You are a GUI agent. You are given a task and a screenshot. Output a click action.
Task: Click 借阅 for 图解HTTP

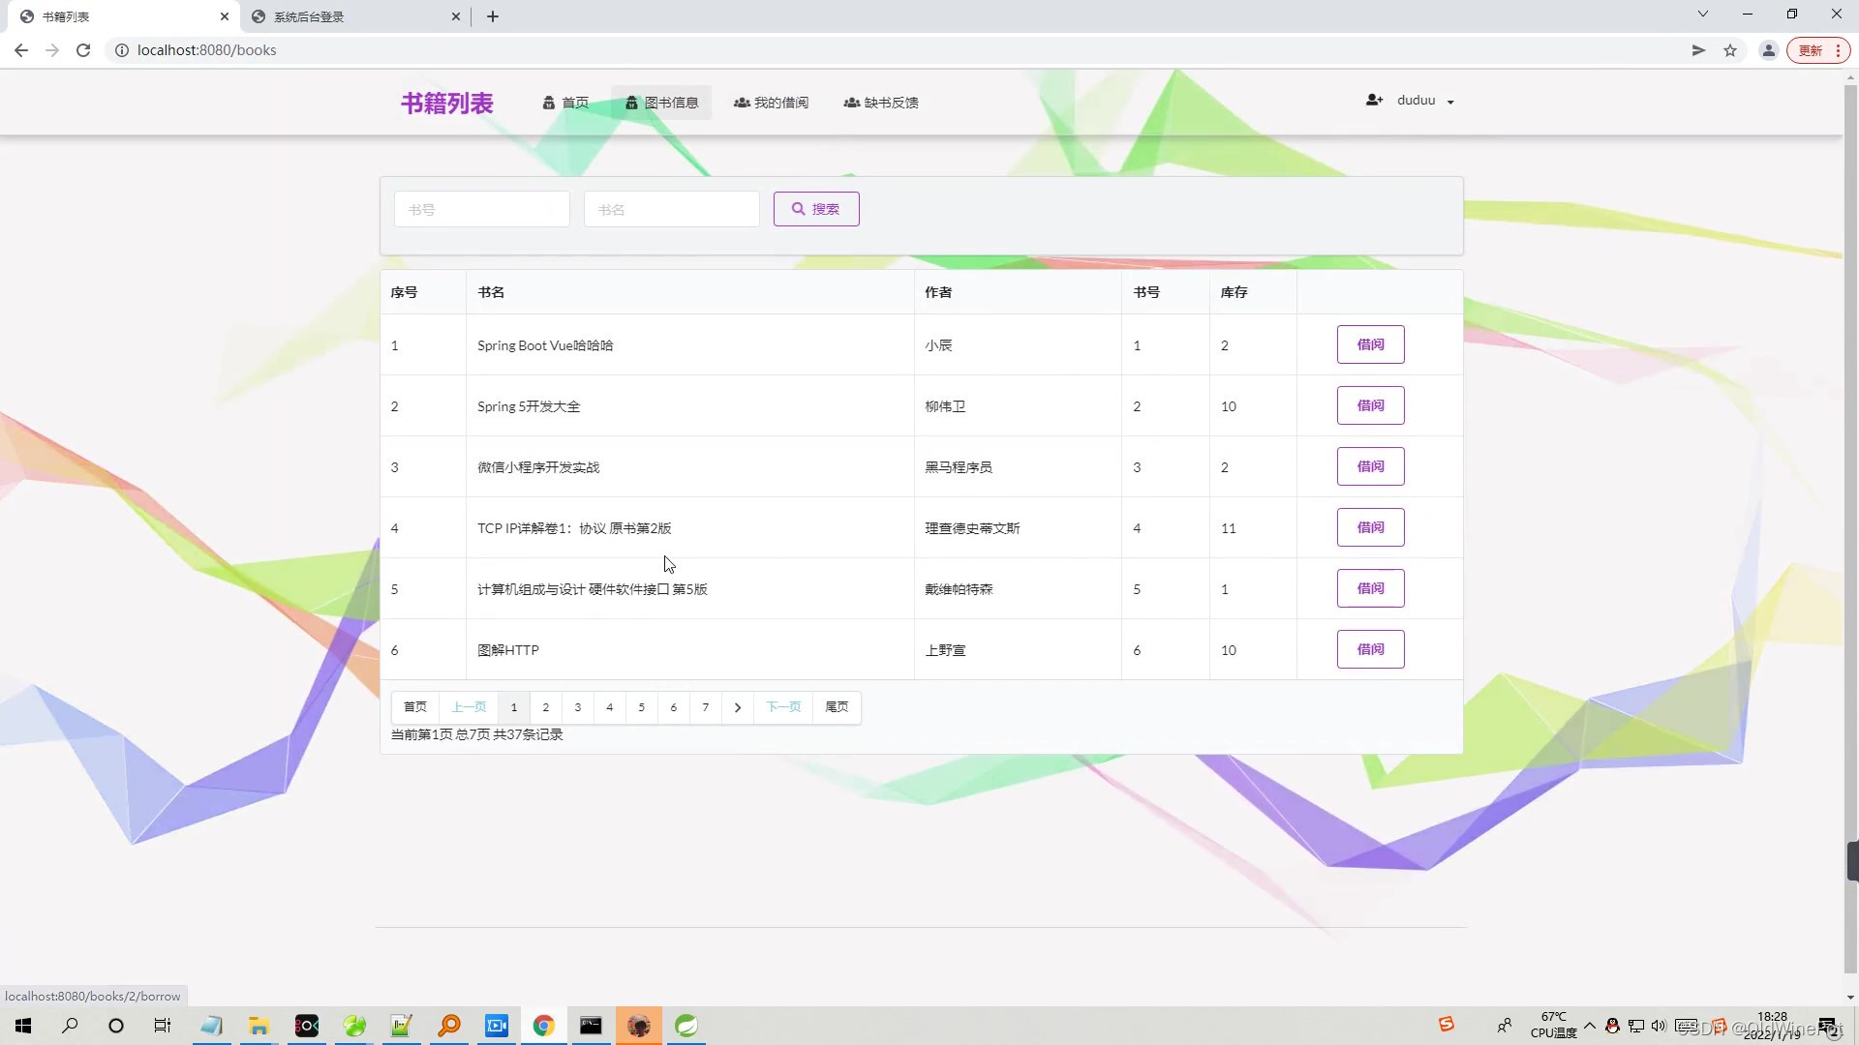(x=1370, y=648)
